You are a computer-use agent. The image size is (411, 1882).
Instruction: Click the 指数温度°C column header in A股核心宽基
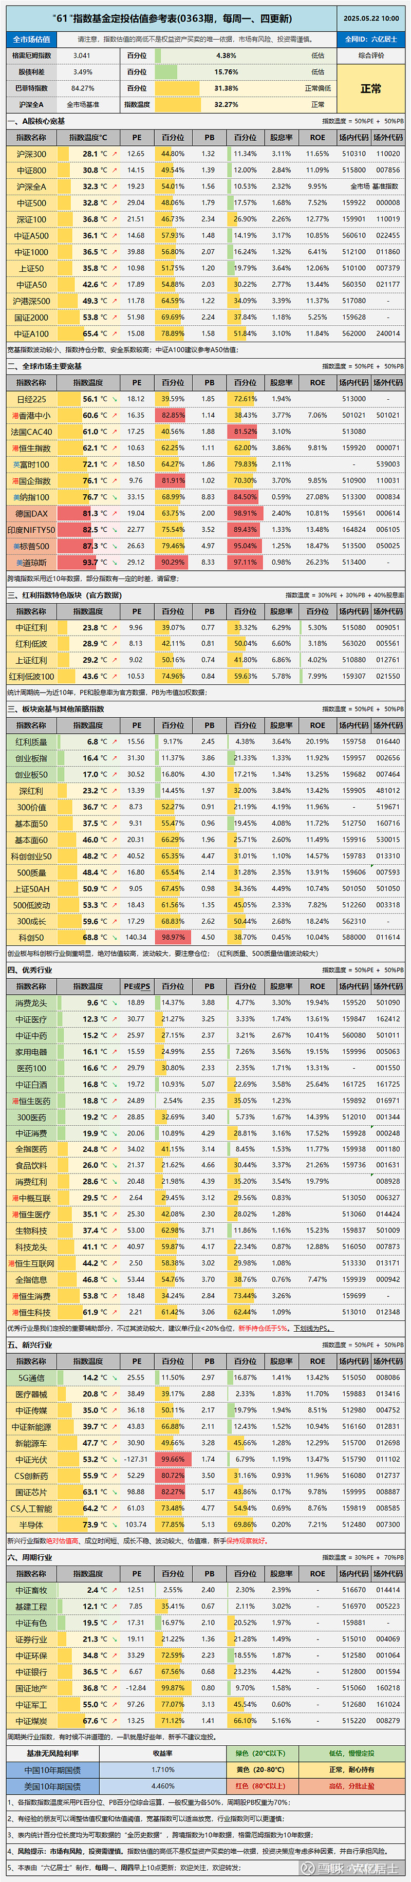[x=88, y=137]
